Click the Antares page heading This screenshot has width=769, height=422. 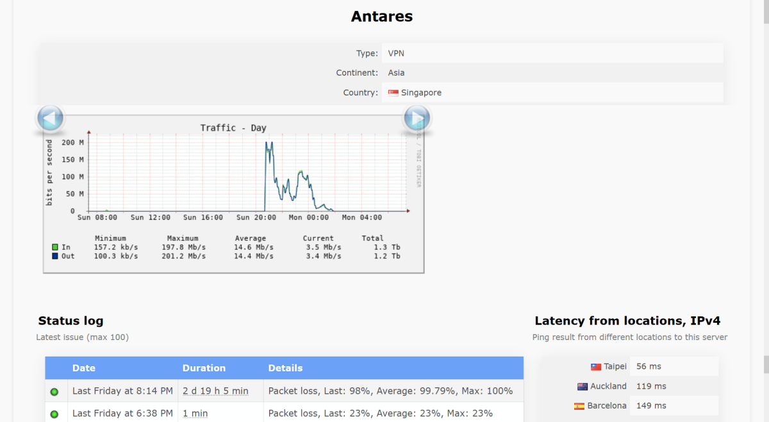point(382,17)
